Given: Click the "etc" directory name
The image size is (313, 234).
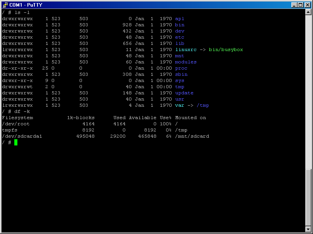Looking at the screenshot, I should coord(180,37).
